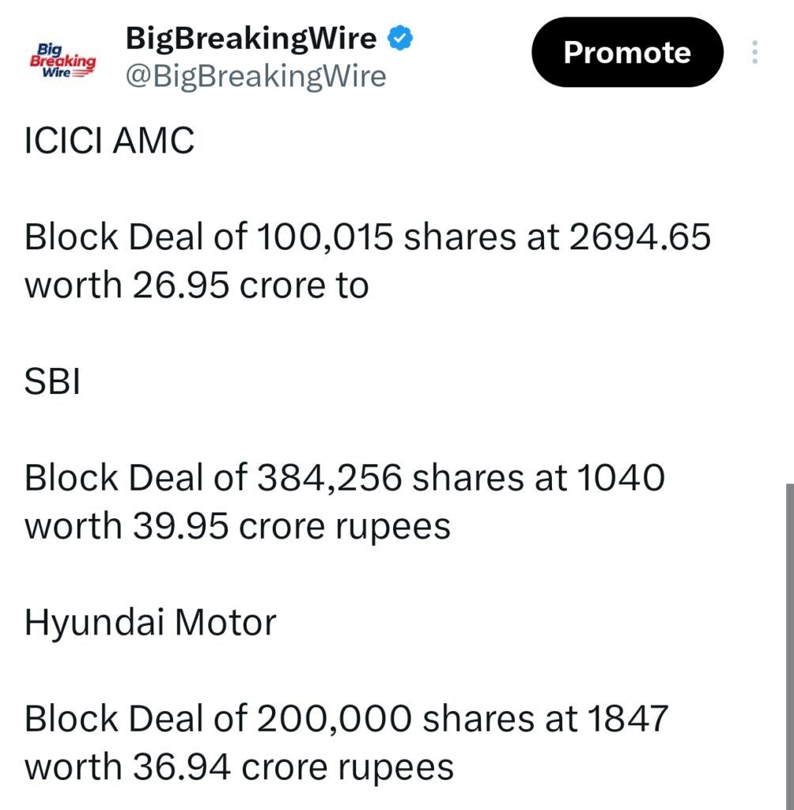Image resolution: width=794 pixels, height=810 pixels.
Task: Click the checkmark to see verification details
Action: [401, 37]
